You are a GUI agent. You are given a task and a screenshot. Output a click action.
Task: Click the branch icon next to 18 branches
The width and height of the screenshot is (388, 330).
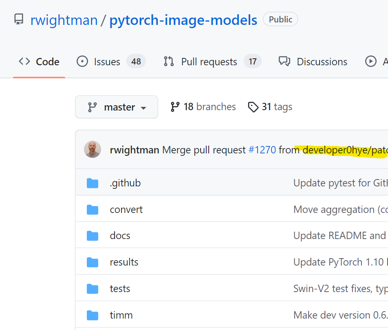[175, 107]
